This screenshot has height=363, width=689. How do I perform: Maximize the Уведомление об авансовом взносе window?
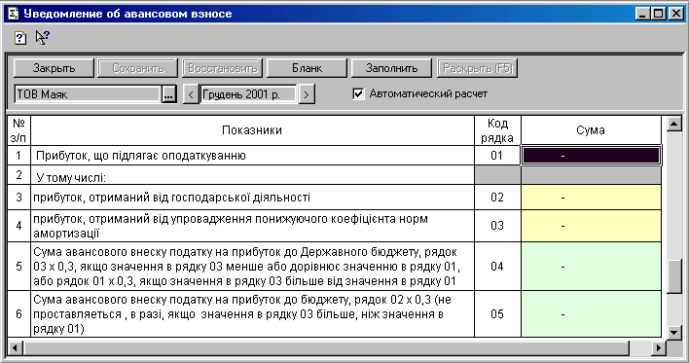[658, 14]
